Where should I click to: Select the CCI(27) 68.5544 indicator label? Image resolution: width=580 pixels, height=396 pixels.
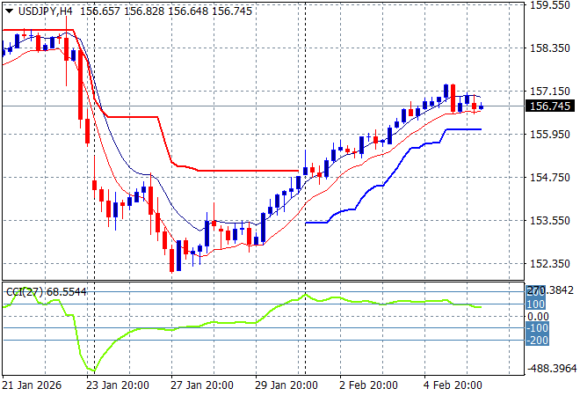pyautogui.click(x=47, y=292)
